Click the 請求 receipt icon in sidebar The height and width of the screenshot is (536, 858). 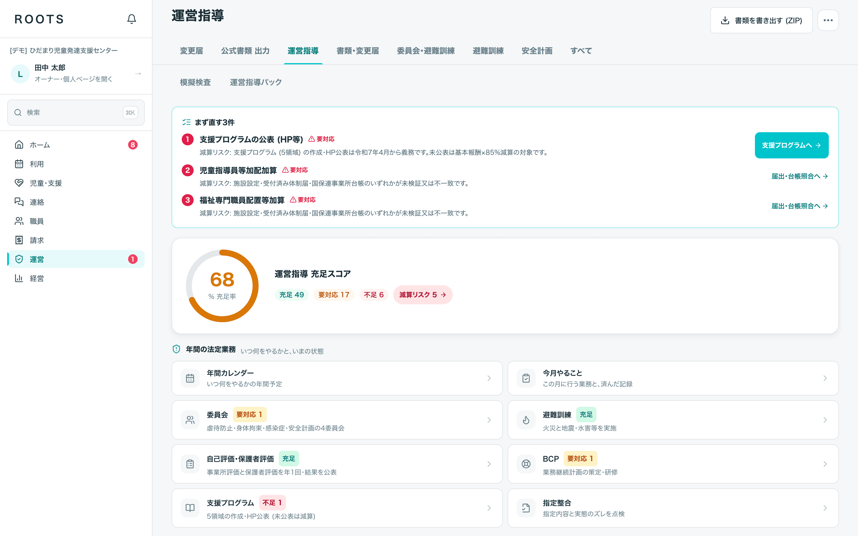[19, 240]
